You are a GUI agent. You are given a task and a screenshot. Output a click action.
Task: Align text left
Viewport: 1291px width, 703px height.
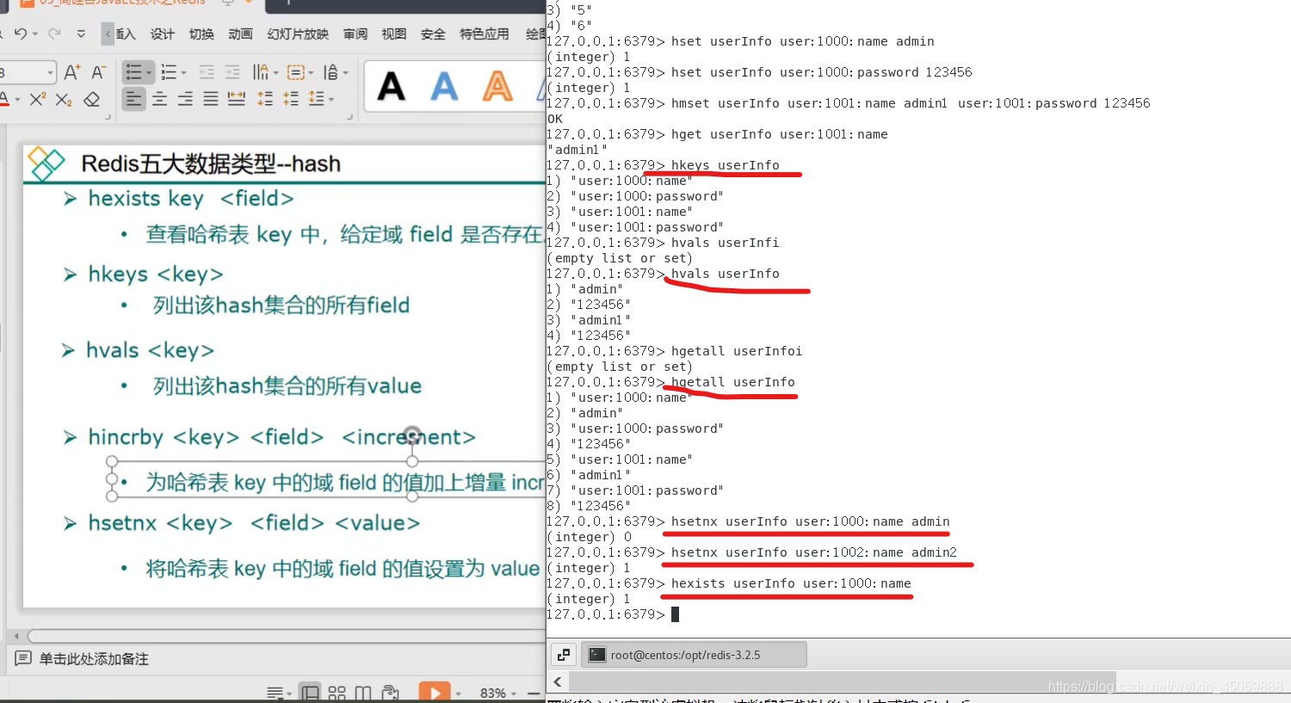[133, 99]
